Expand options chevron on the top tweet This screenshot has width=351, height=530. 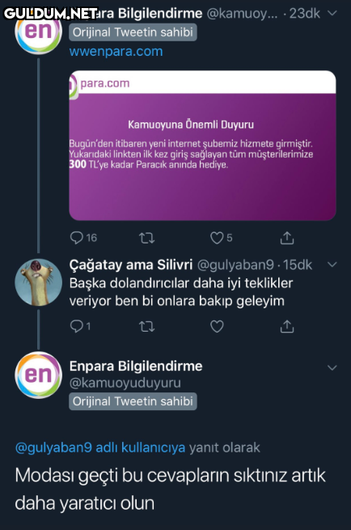coord(332,13)
